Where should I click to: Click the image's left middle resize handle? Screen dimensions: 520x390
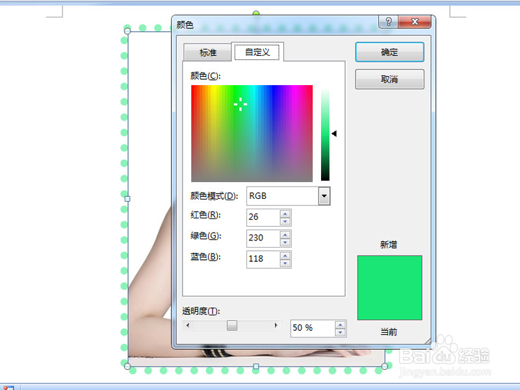pos(127,199)
